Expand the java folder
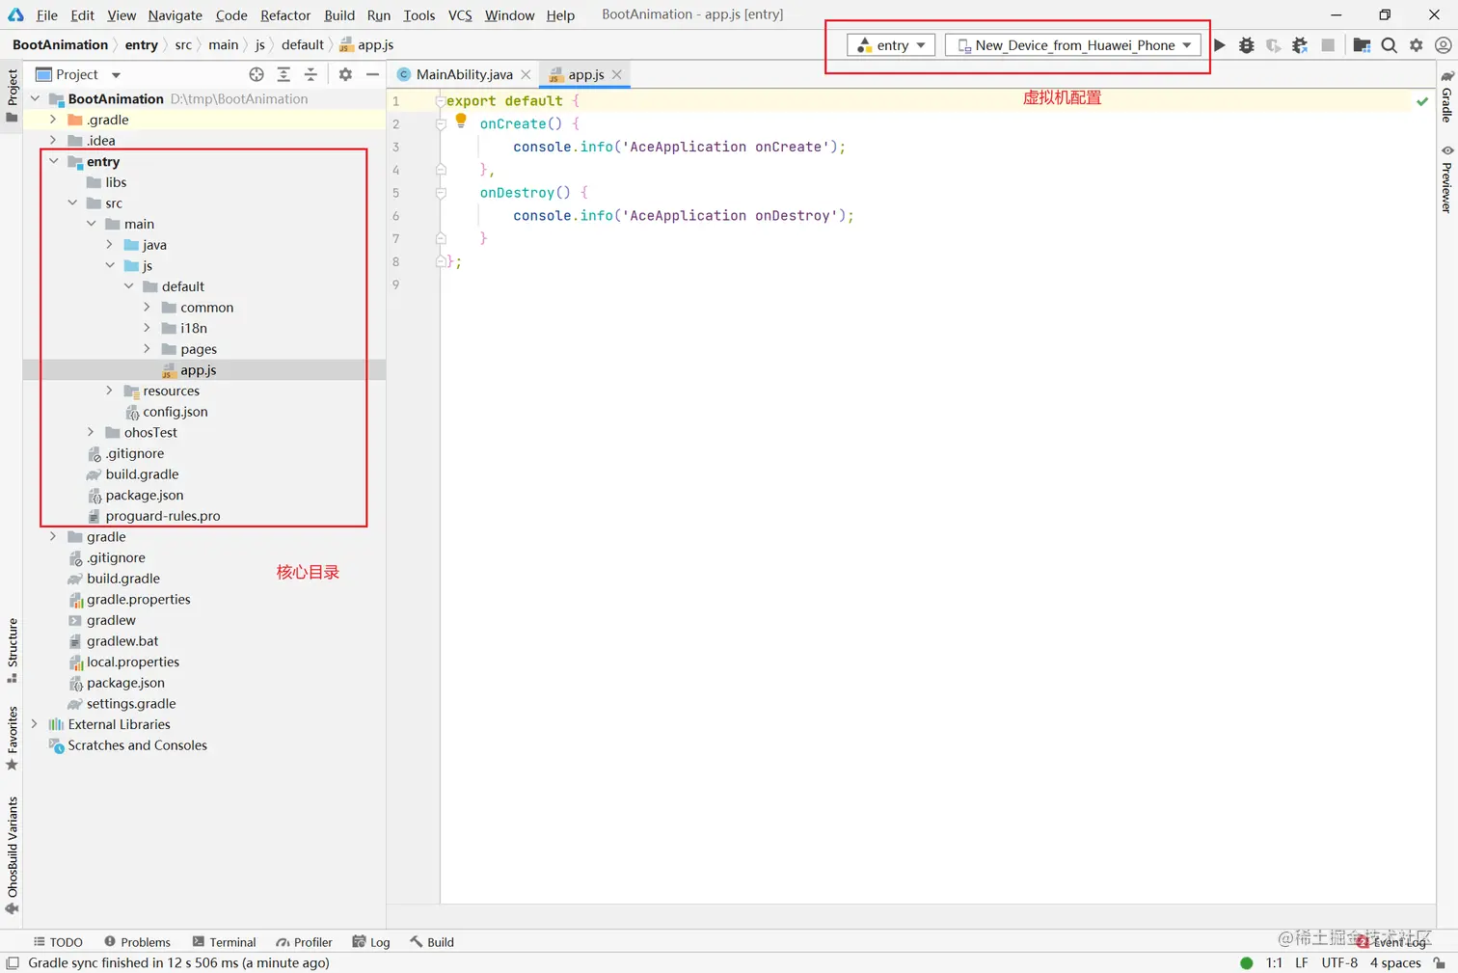1458x973 pixels. [110, 244]
